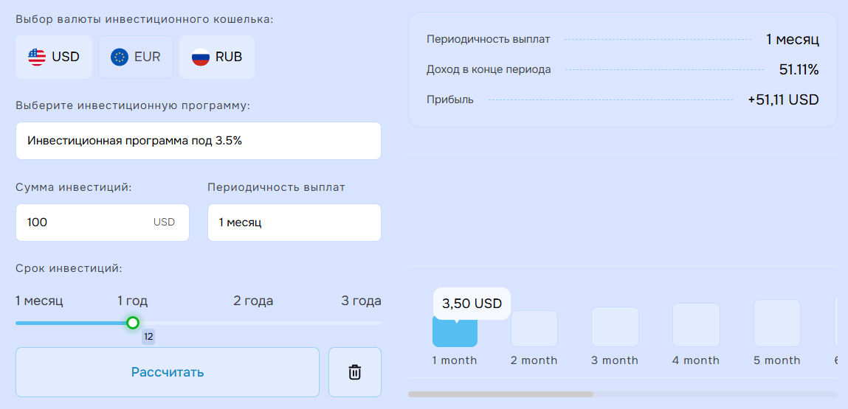Click the 1 month chart bar
Viewport: 848px width, 409px height.
(455, 332)
